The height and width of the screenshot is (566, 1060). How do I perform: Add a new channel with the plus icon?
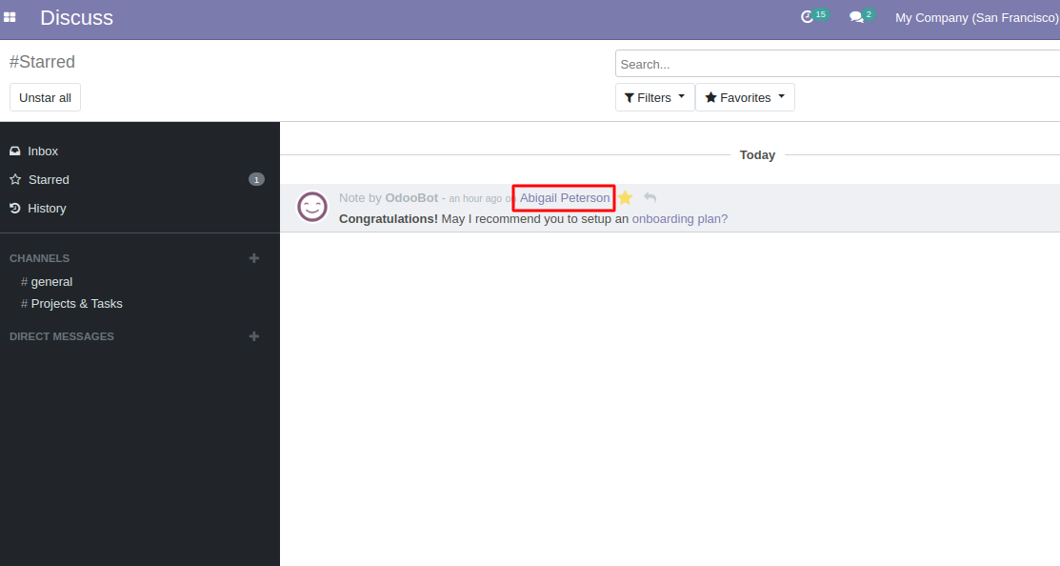(254, 257)
